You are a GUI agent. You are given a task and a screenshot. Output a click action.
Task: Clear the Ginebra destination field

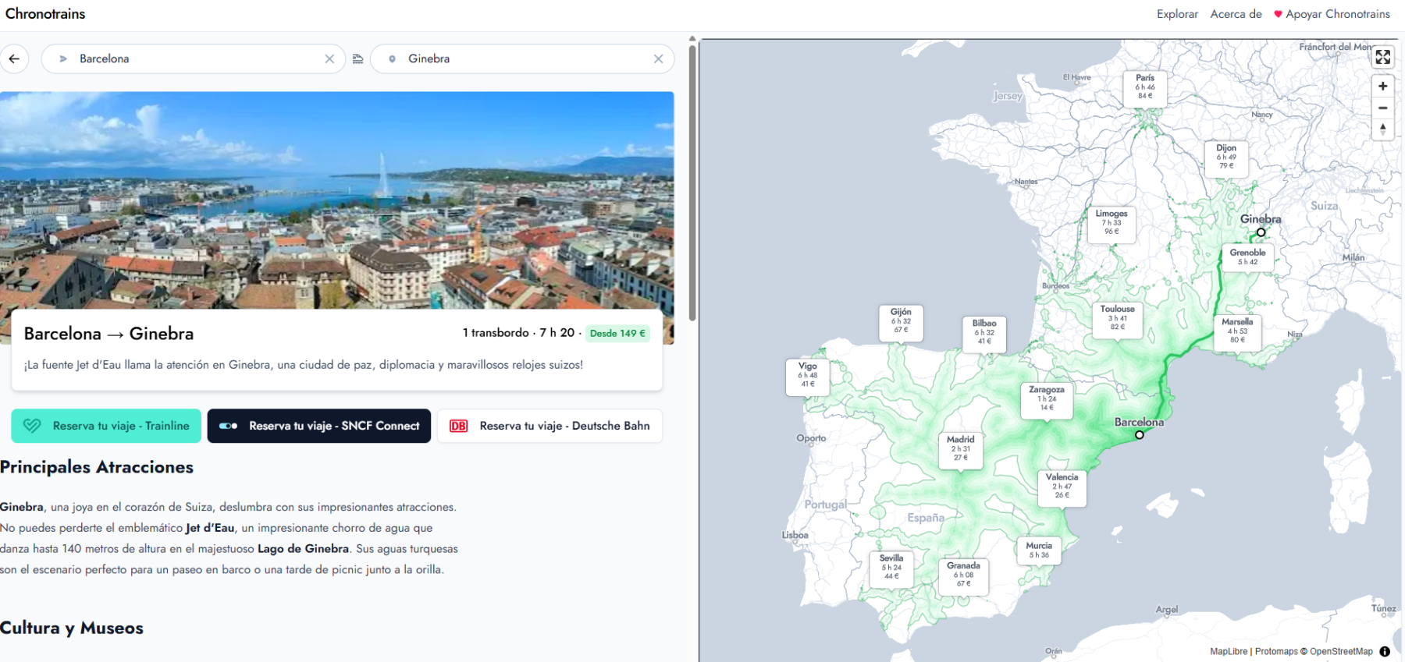pos(658,58)
